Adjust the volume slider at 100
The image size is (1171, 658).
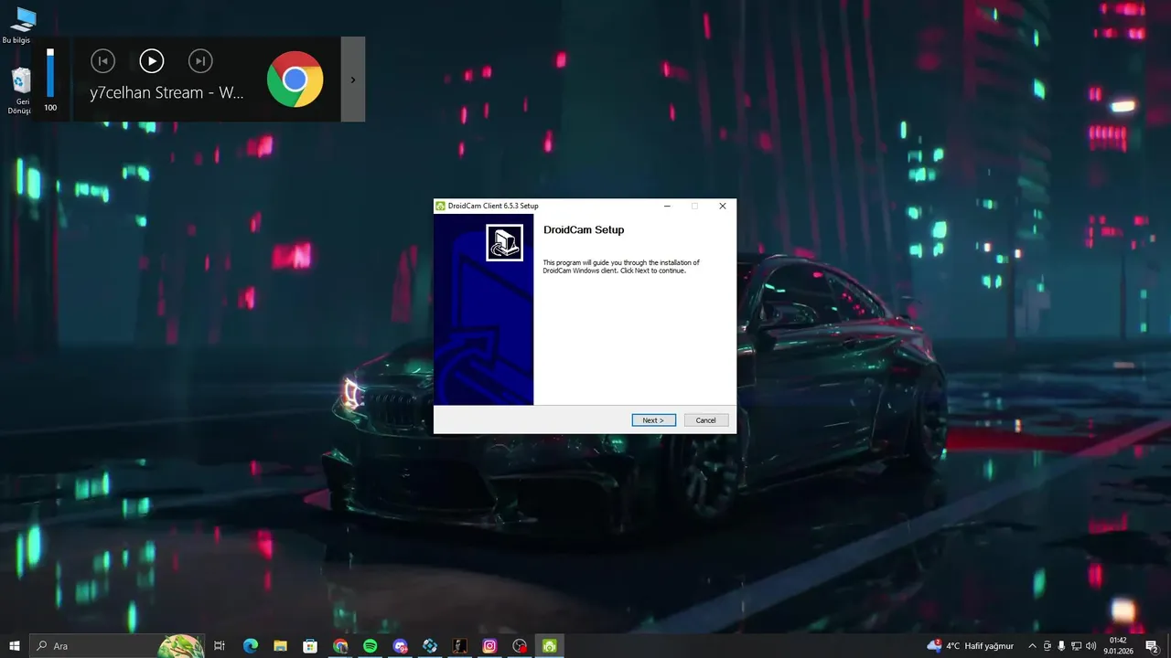point(50,73)
